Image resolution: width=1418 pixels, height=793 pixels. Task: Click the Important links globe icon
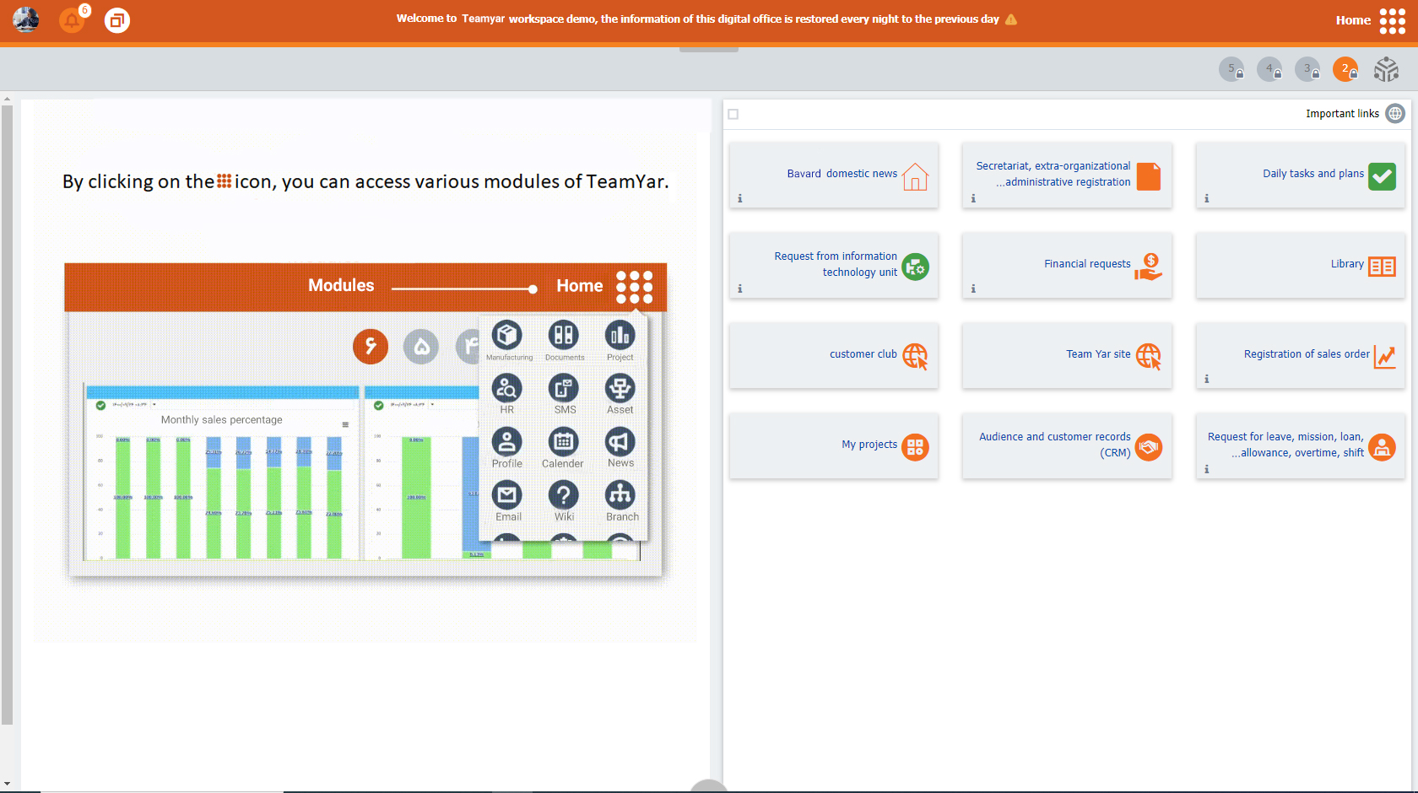(1396, 113)
